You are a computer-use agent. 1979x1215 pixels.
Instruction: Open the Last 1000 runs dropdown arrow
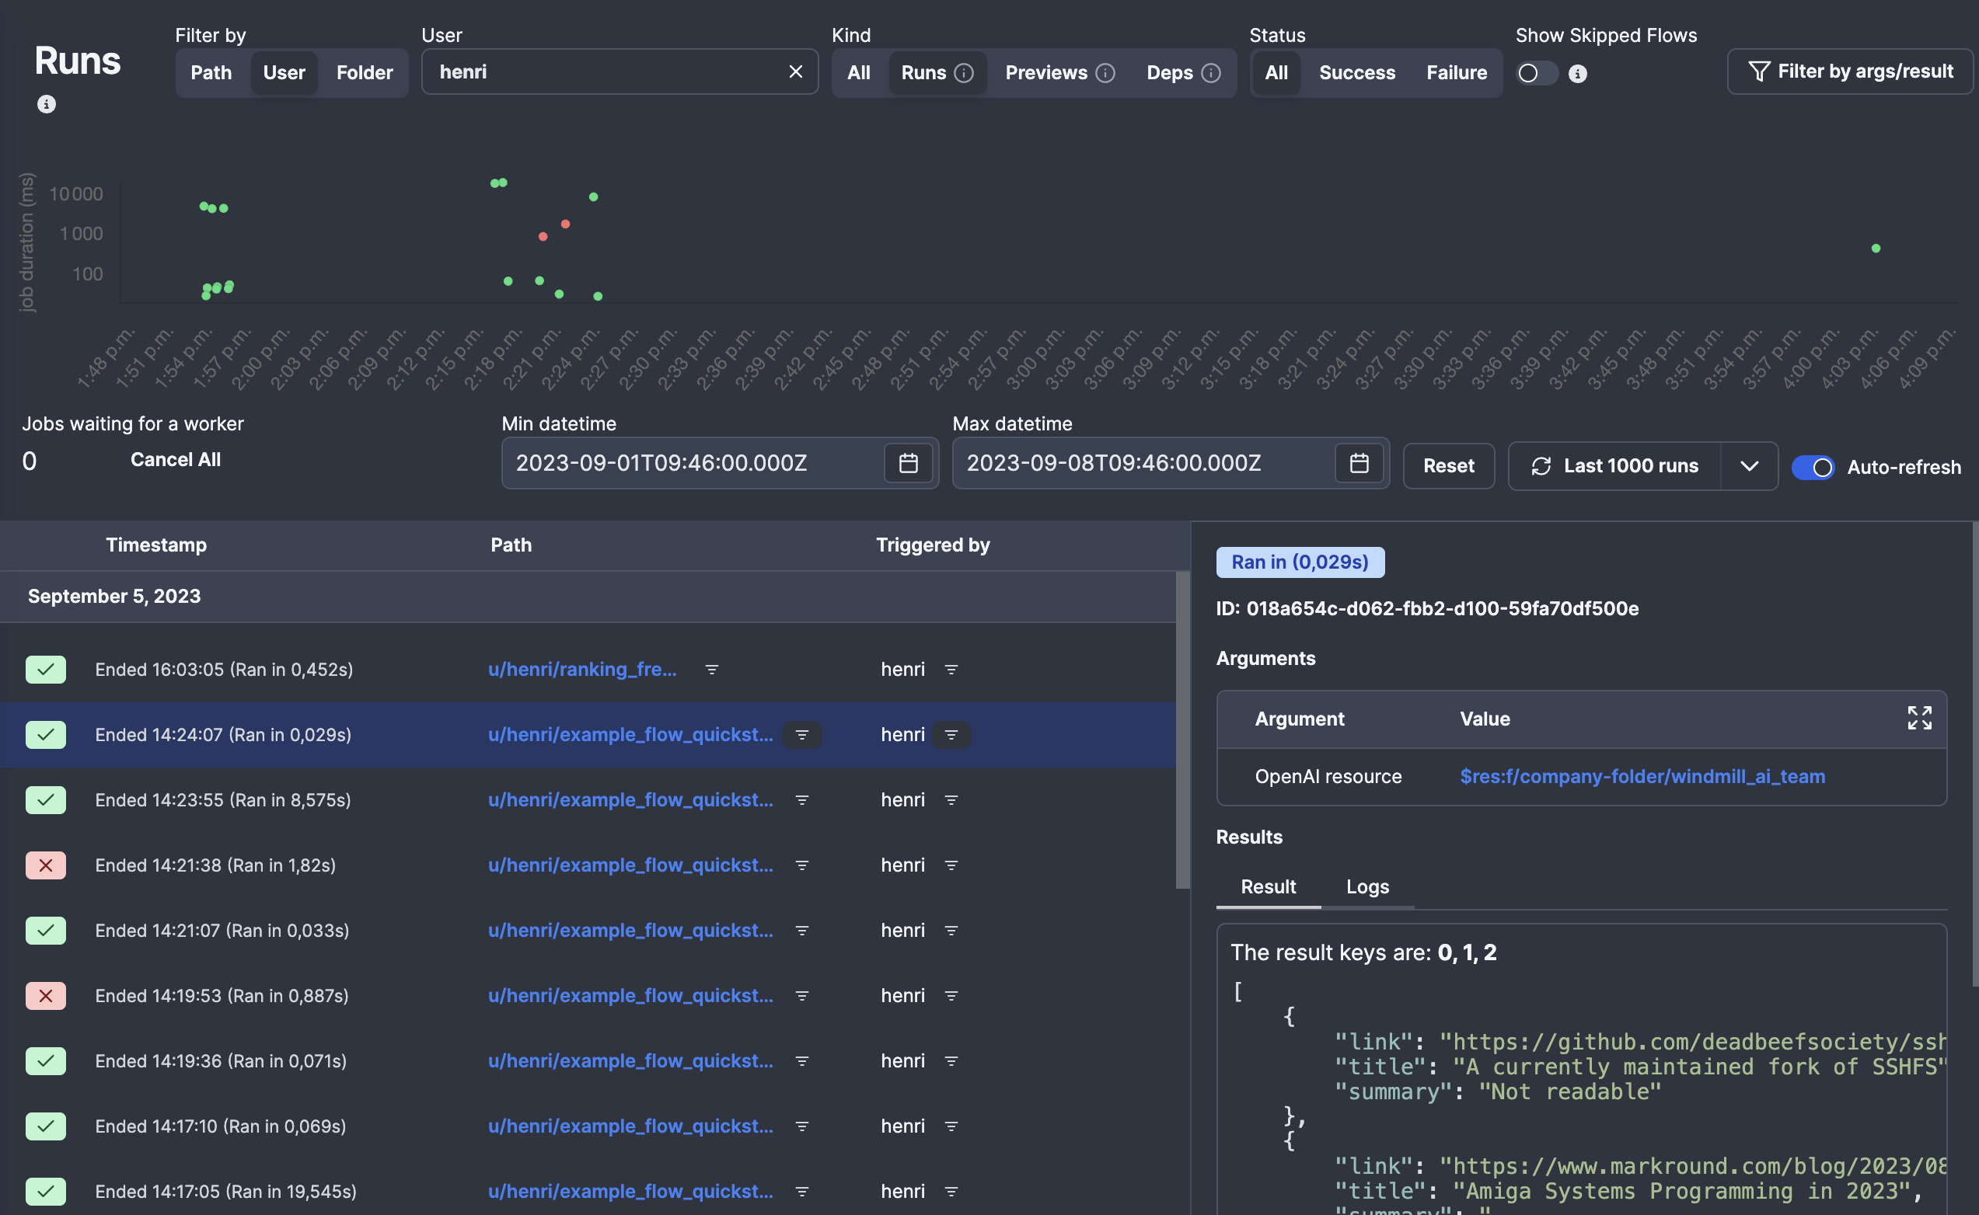click(1748, 466)
